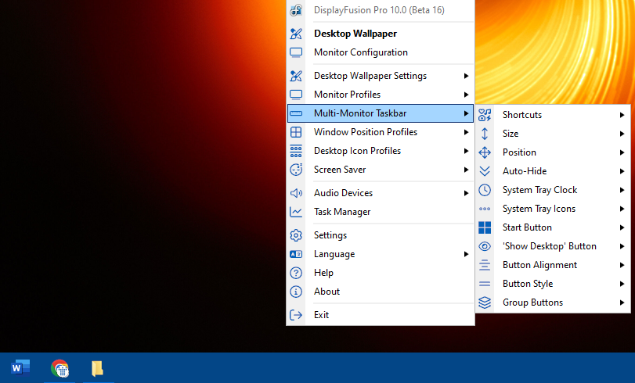Expand the Screen Saver submenu arrow
Screen dimensions: 635x383
(466, 170)
